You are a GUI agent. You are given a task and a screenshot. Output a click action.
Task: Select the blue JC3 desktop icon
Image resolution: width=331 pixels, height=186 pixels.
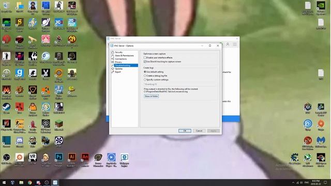[58, 24]
